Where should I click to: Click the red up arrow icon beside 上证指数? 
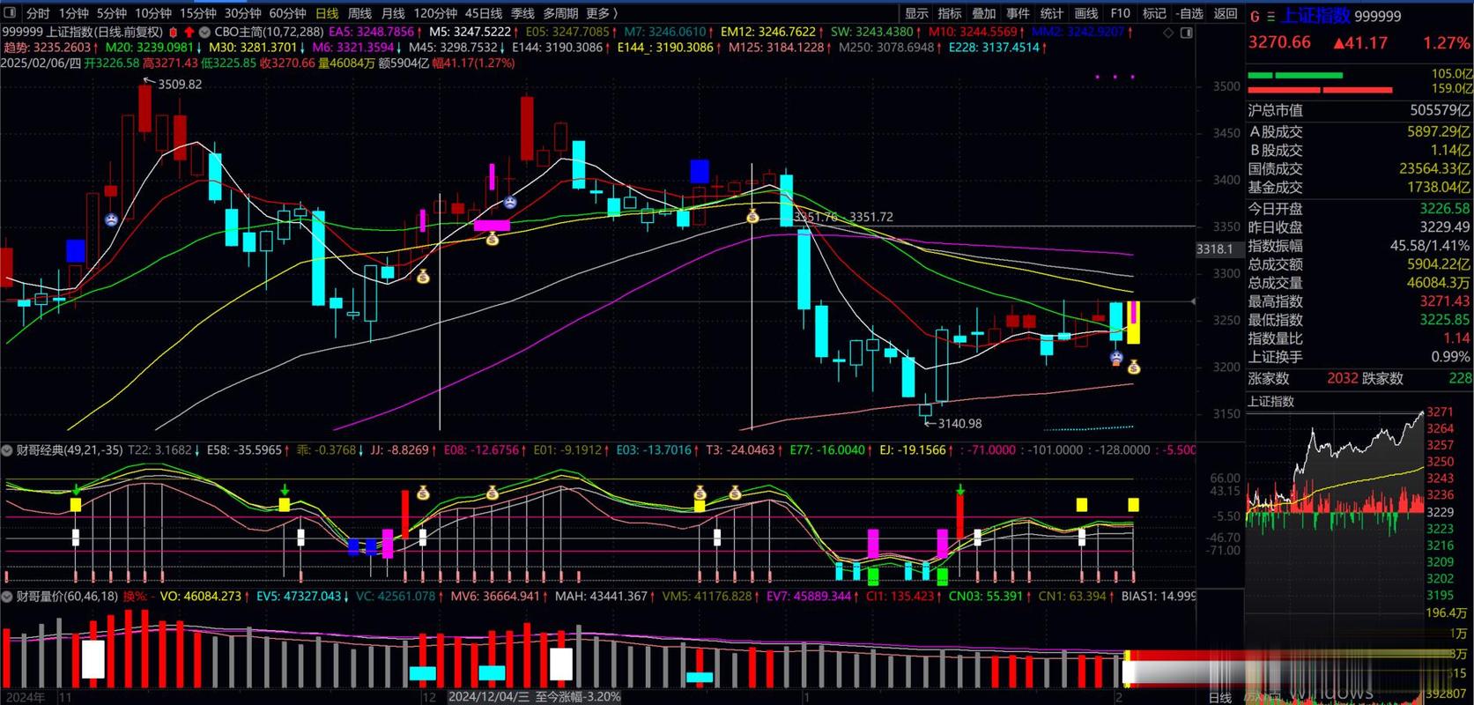click(x=189, y=32)
